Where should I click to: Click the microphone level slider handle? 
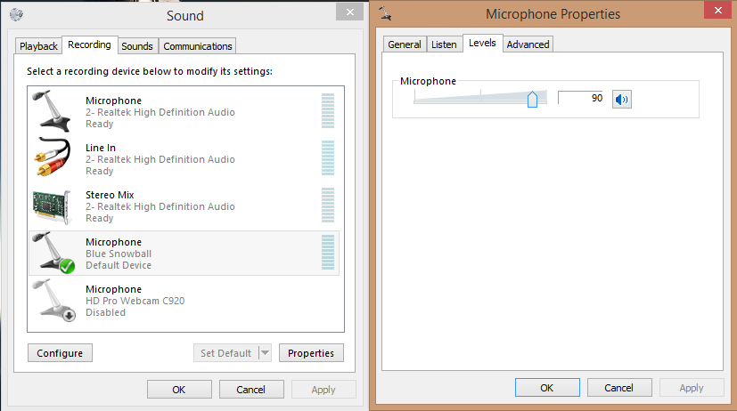532,99
